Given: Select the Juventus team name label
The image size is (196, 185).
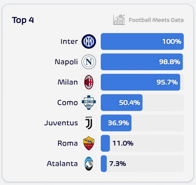Looking at the screenshot, I should pos(61,123).
